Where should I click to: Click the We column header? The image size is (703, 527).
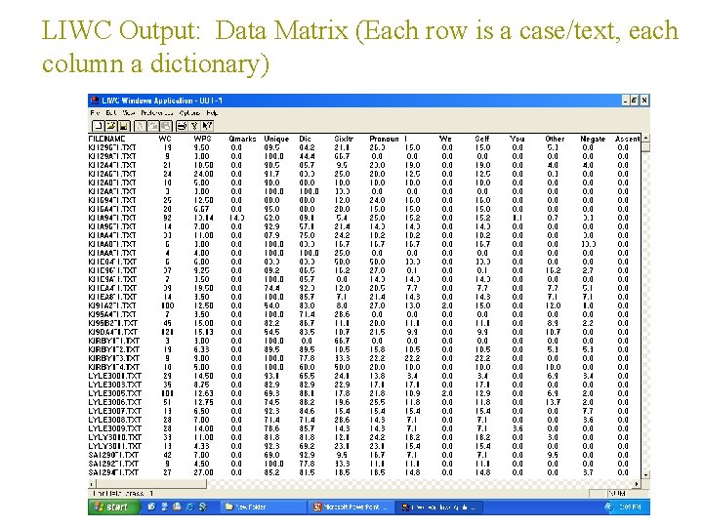pos(445,139)
